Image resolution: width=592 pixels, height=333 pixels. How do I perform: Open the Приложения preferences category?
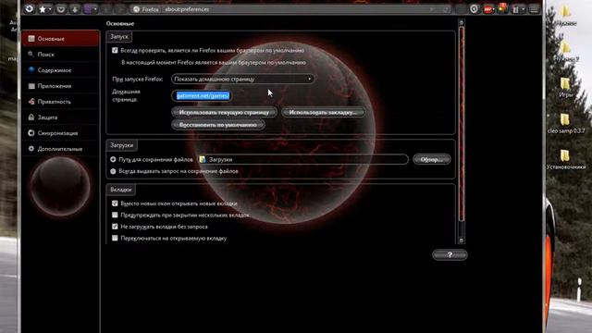(x=61, y=86)
